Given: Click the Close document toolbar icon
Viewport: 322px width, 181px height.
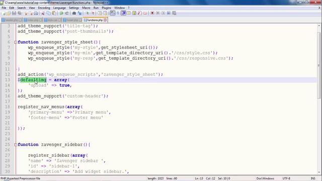Looking at the screenshot, I should click(x=26, y=13).
